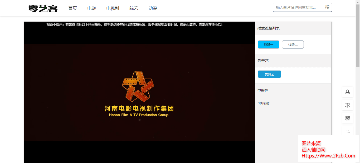Collapse the 爱奇艺 source section header
Image resolution: width=360 pixels, height=163 pixels.
(293, 61)
